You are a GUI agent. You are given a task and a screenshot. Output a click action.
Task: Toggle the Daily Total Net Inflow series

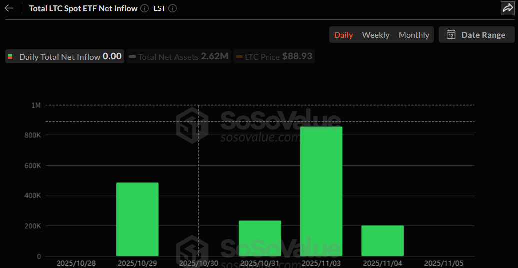pos(65,57)
